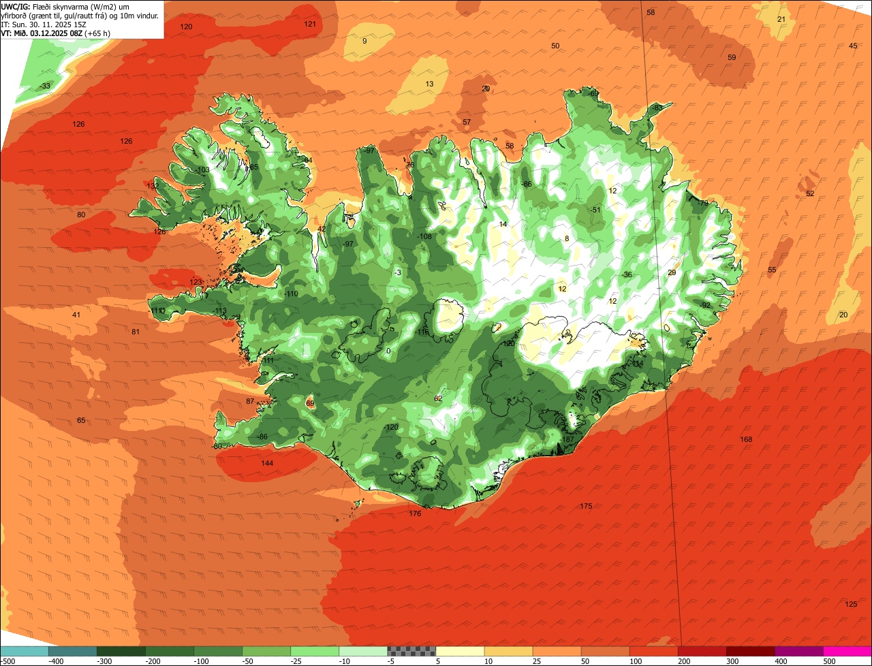Select the palest green legend swatch labeled -10

point(363,651)
